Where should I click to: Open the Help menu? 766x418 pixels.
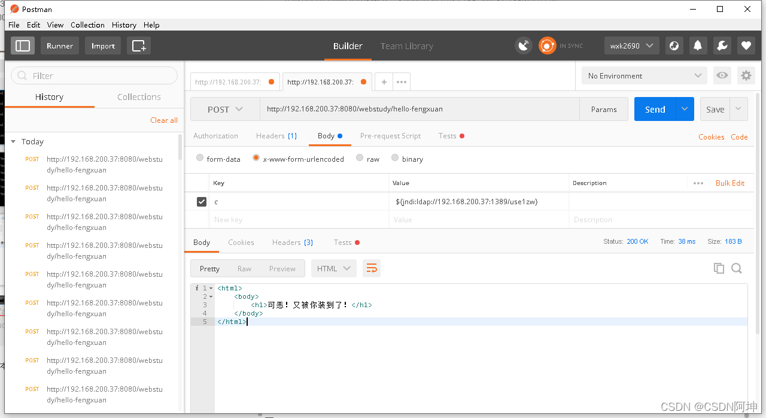(x=151, y=25)
